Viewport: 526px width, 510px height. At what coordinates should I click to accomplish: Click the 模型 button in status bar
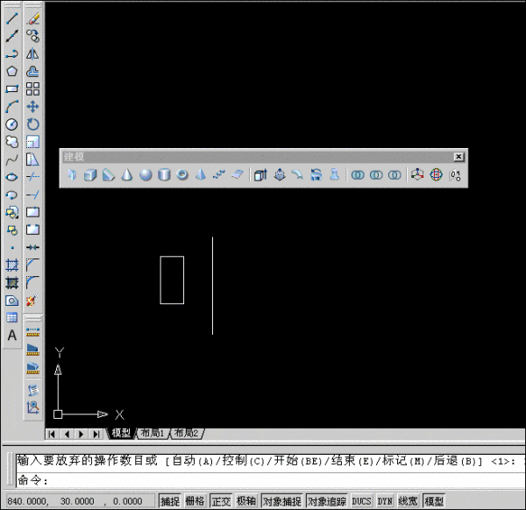click(x=434, y=501)
